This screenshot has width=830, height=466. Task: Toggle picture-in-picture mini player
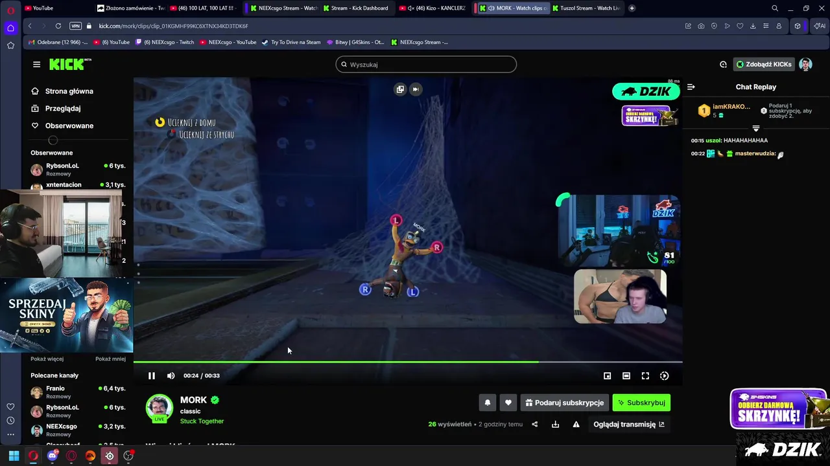click(607, 375)
